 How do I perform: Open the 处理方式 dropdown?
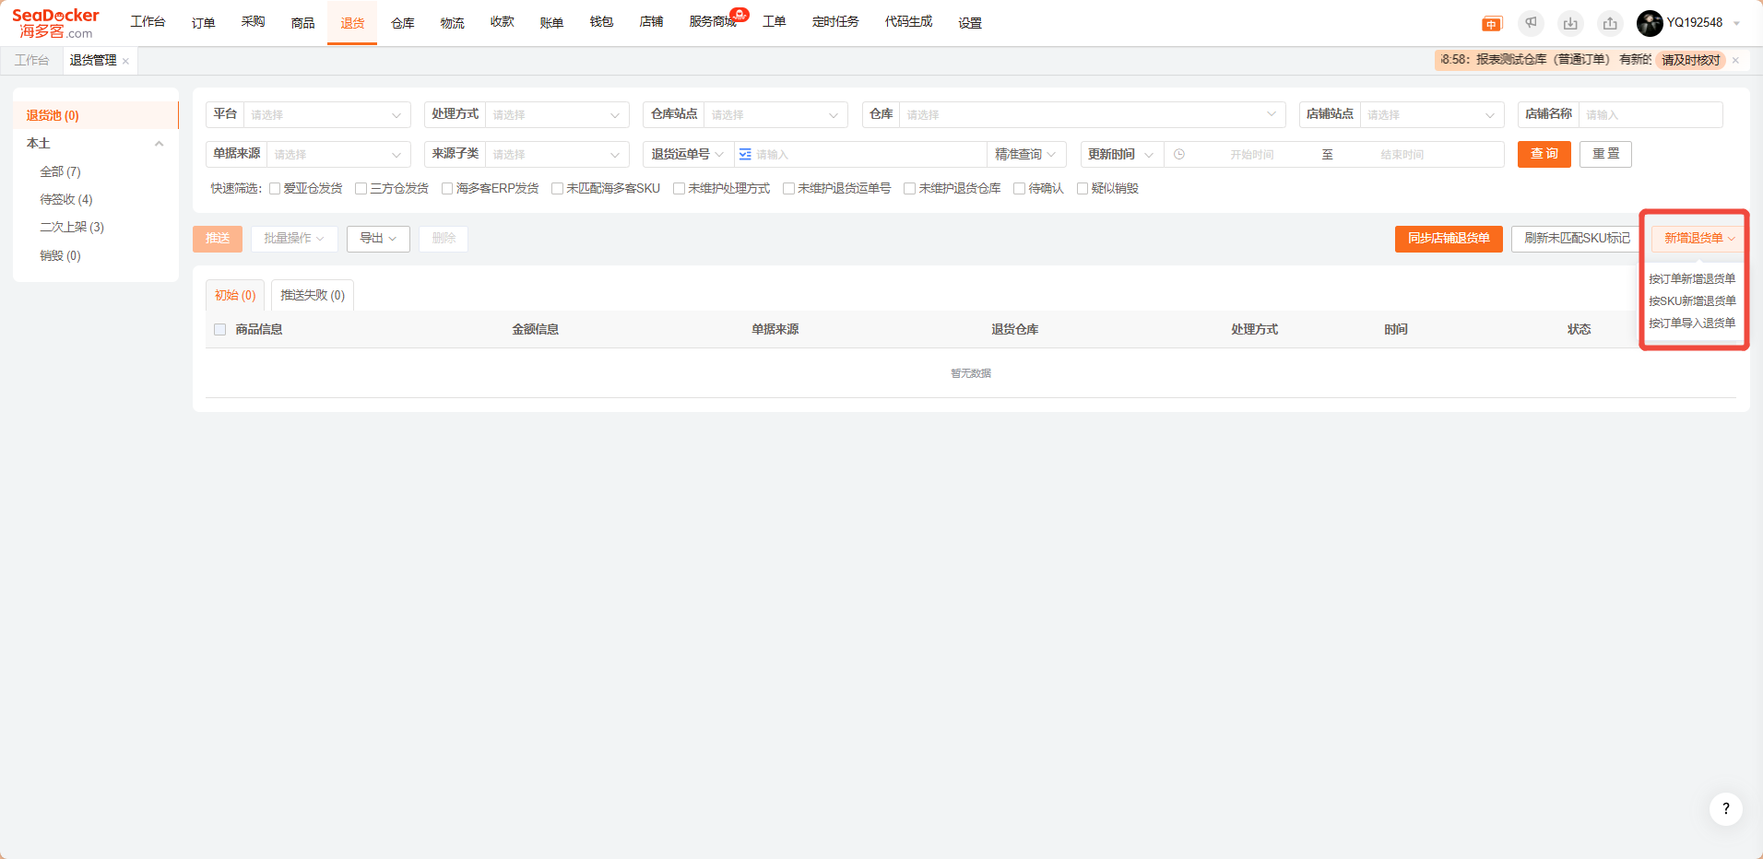[x=557, y=114]
